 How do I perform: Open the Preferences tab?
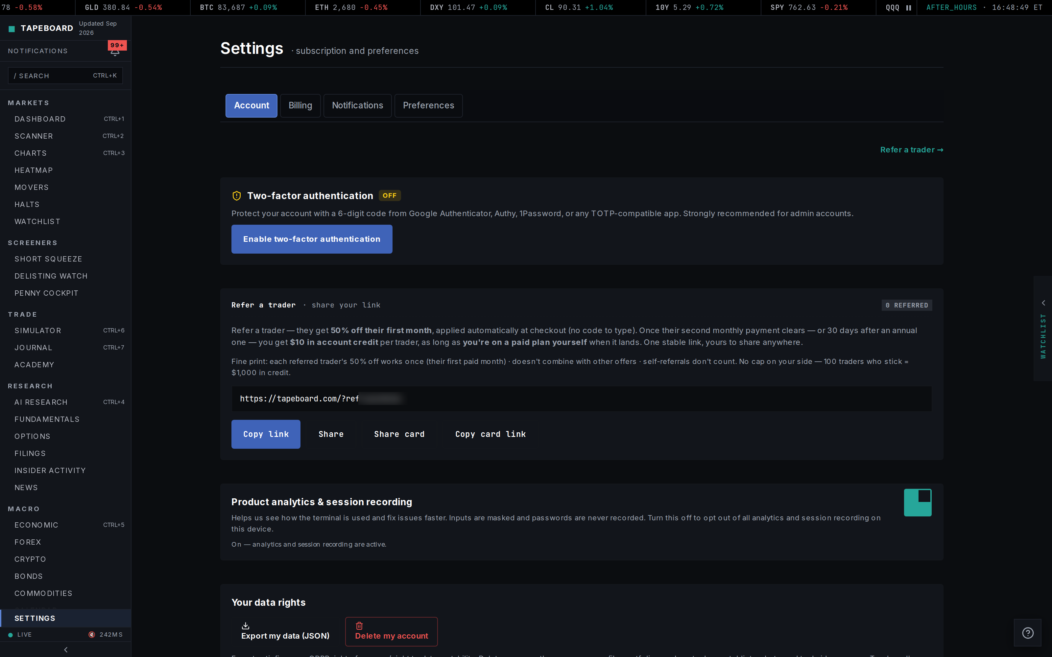428,105
